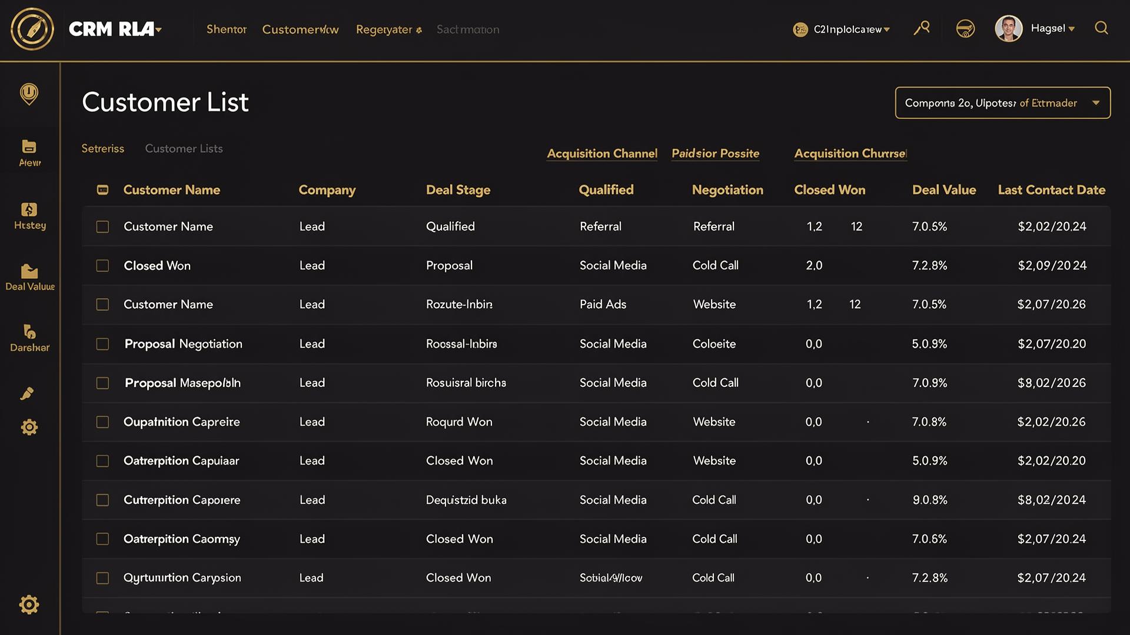Click the user profile key icon

point(922,28)
